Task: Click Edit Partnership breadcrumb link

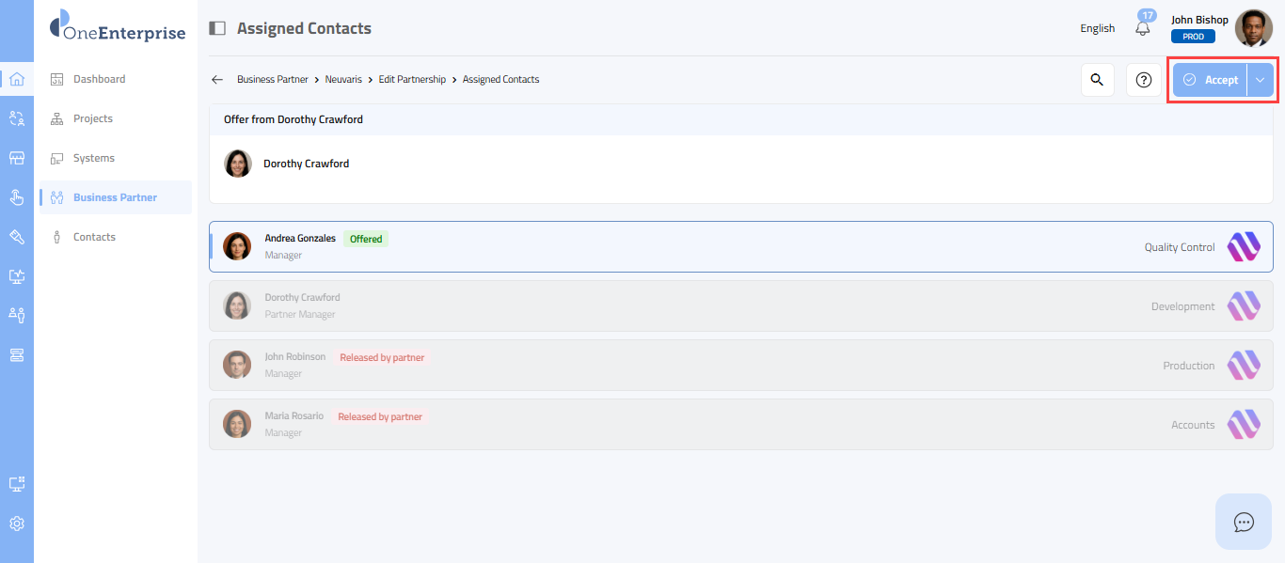Action: [x=412, y=80]
